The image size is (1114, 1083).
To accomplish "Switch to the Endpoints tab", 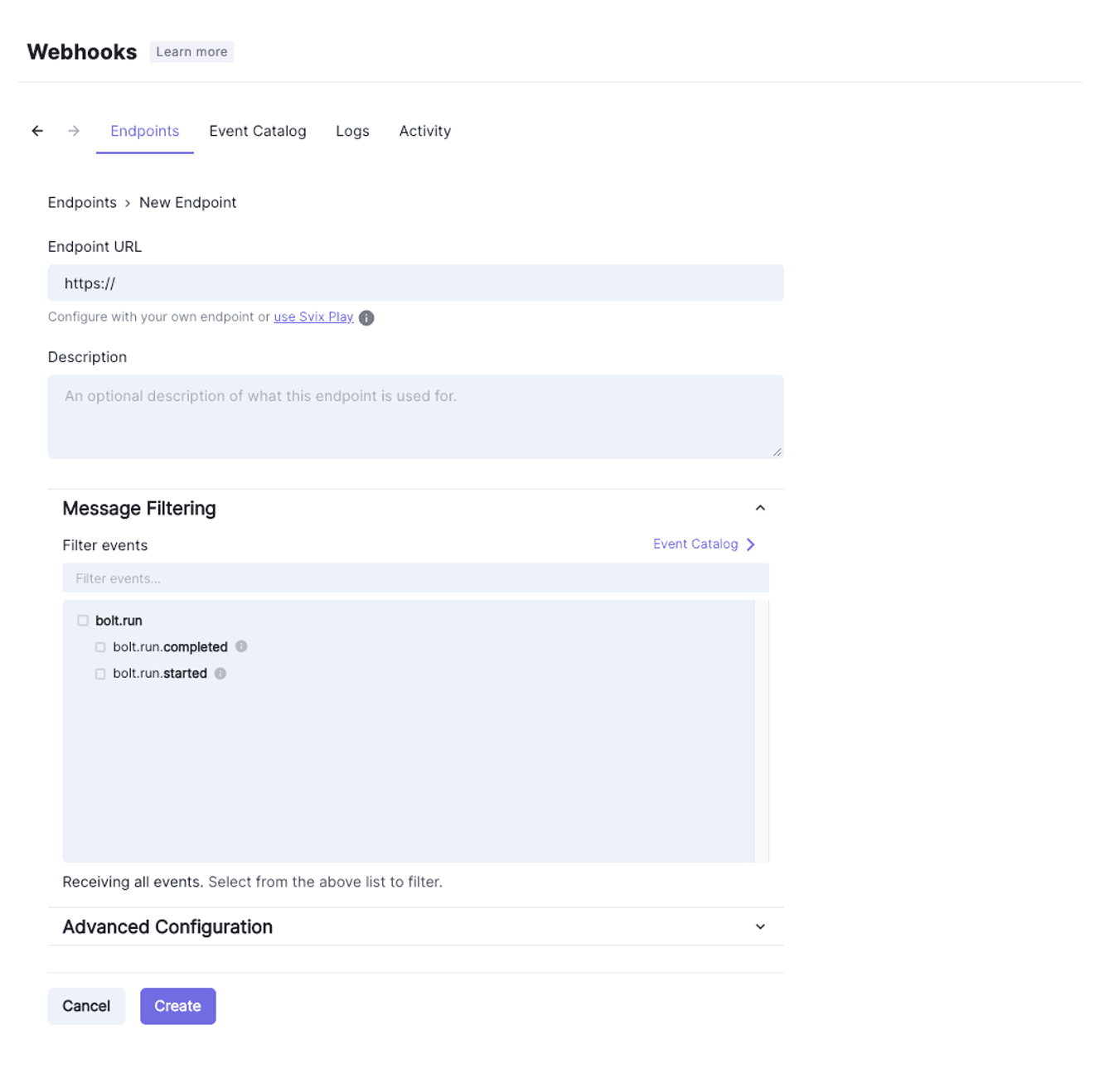I will coord(145,131).
